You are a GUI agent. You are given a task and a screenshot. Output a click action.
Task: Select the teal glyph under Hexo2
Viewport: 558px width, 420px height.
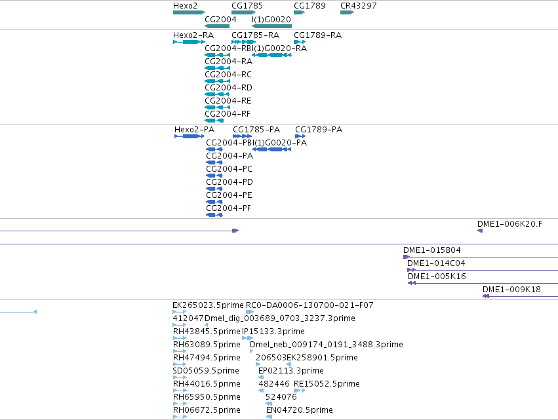point(189,12)
